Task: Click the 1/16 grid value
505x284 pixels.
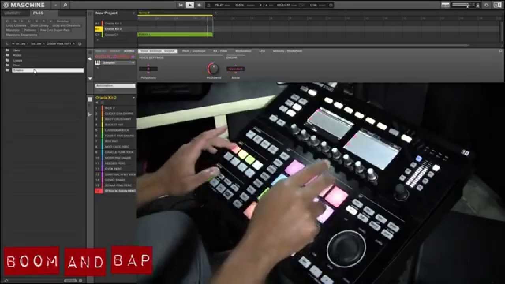Action: (313, 5)
